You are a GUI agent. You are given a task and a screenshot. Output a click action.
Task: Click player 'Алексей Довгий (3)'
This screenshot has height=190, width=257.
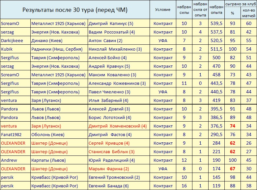tap(109, 109)
